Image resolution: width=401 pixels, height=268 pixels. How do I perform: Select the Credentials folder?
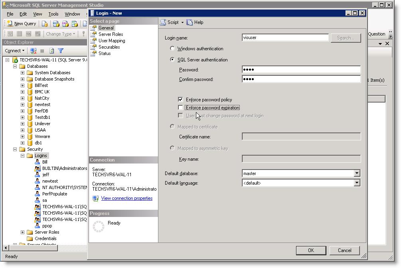(x=45, y=238)
